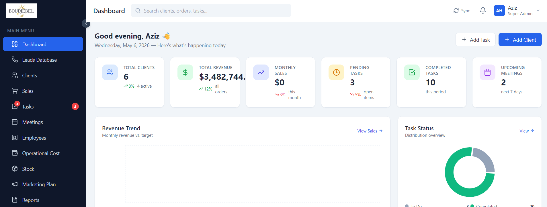Image resolution: width=547 pixels, height=207 pixels.
Task: Click the Add Task button
Action: [475, 40]
